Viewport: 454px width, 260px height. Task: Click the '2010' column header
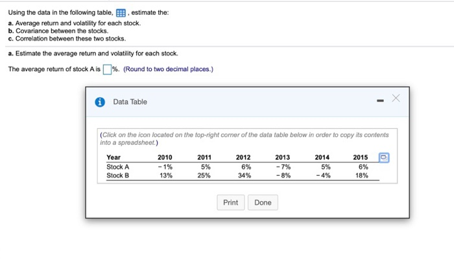coord(165,157)
